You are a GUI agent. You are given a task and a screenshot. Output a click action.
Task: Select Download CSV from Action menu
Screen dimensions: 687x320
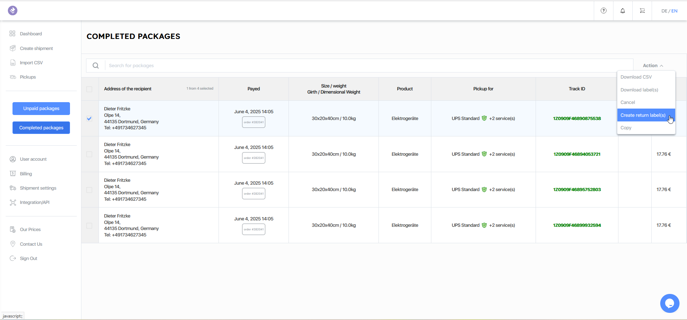[x=646, y=77]
